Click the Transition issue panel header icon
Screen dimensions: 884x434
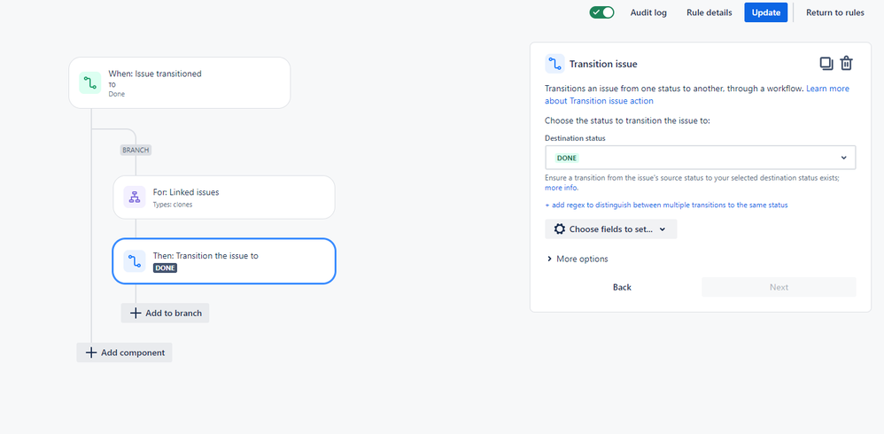554,64
